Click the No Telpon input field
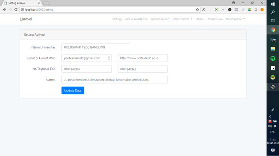 (x=86, y=69)
